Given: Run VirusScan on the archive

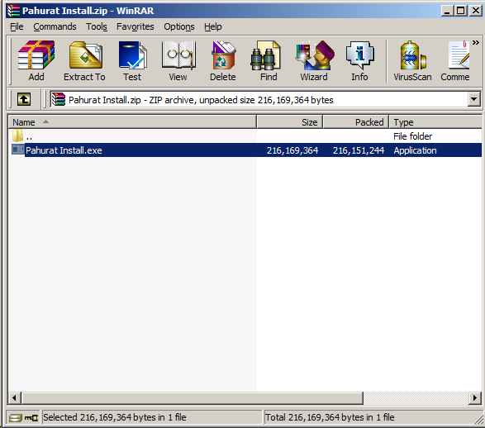Looking at the screenshot, I should (x=412, y=60).
